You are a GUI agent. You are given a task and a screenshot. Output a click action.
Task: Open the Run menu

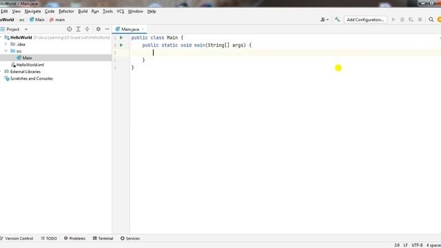point(95,11)
